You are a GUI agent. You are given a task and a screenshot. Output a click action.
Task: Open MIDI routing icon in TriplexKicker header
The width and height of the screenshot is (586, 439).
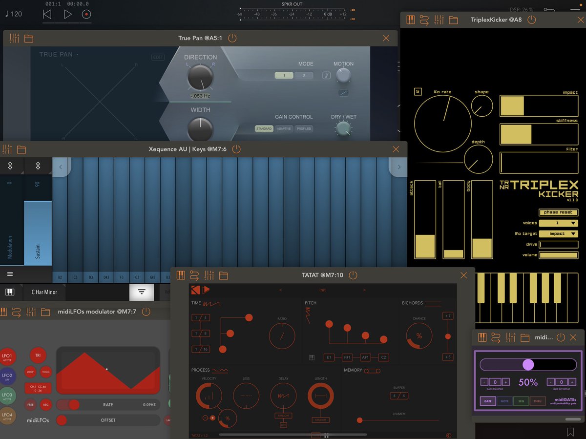(424, 20)
